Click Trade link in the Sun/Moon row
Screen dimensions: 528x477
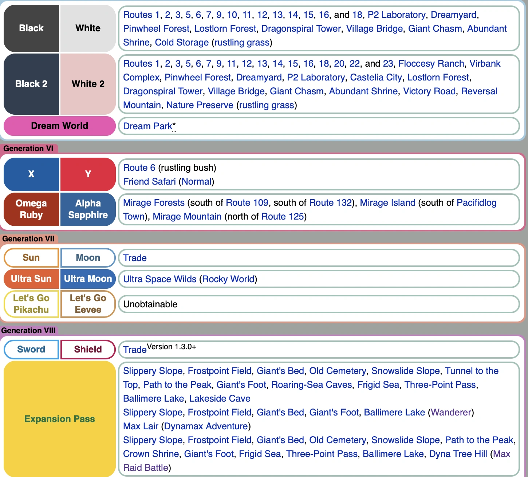135,258
